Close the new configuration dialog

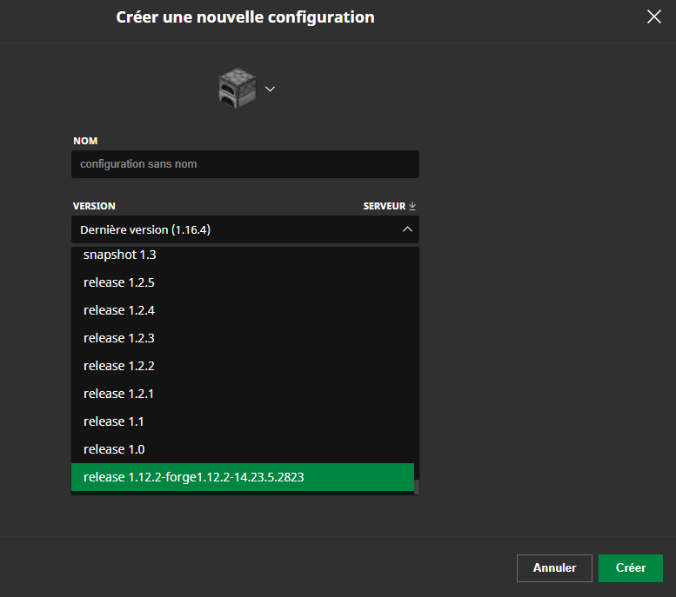point(654,17)
